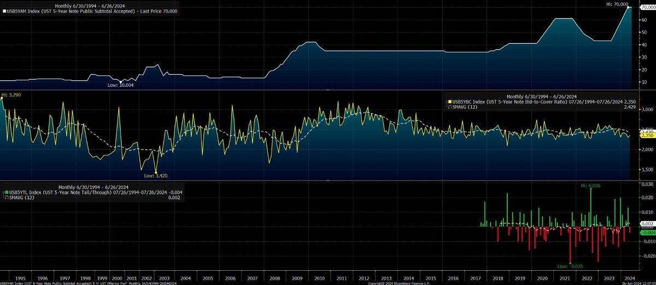Click the 2011 year label on the time axis
The width and height of the screenshot is (656, 285).
343,278
